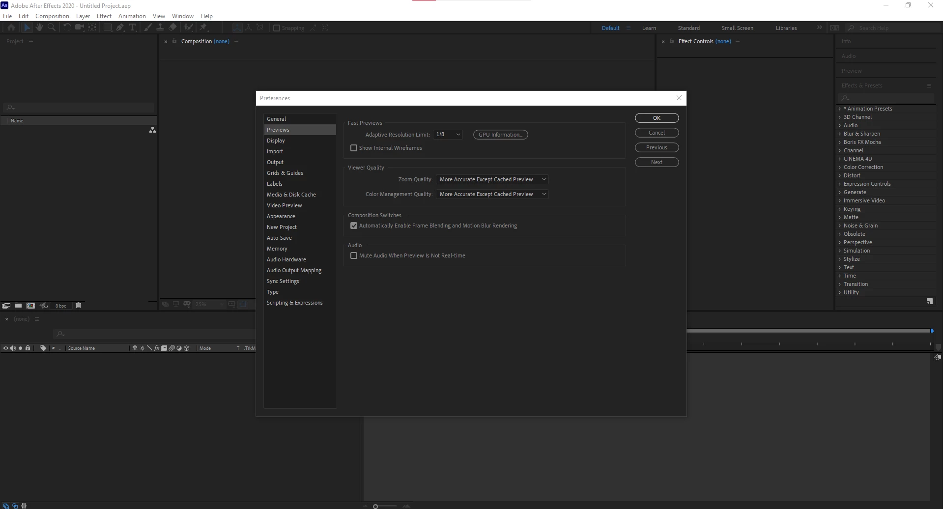
Task: Select the Rotation tool
Action: click(67, 28)
